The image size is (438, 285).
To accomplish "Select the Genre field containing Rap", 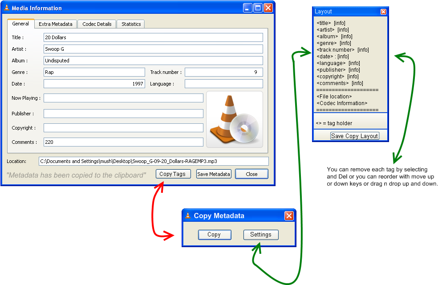I will click(x=94, y=72).
